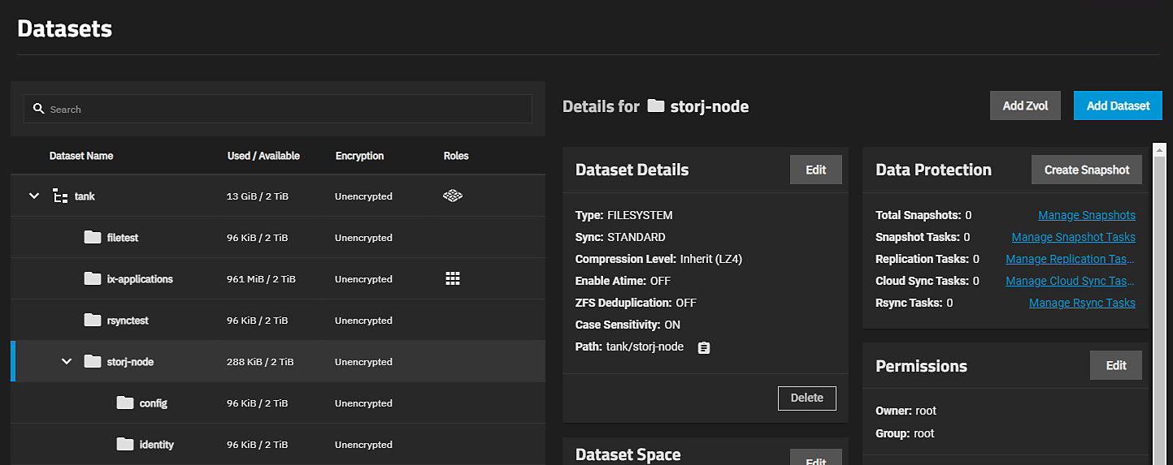
Task: Click the tank pool tree icon
Action: [60, 196]
